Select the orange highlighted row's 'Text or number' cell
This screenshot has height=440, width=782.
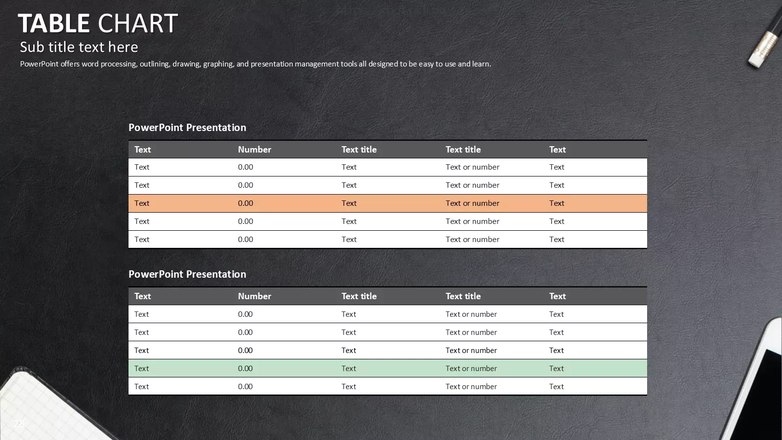pyautogui.click(x=472, y=203)
